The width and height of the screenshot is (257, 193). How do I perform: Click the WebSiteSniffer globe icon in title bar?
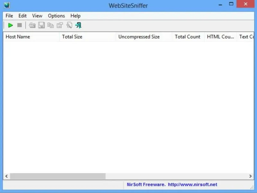7,5
